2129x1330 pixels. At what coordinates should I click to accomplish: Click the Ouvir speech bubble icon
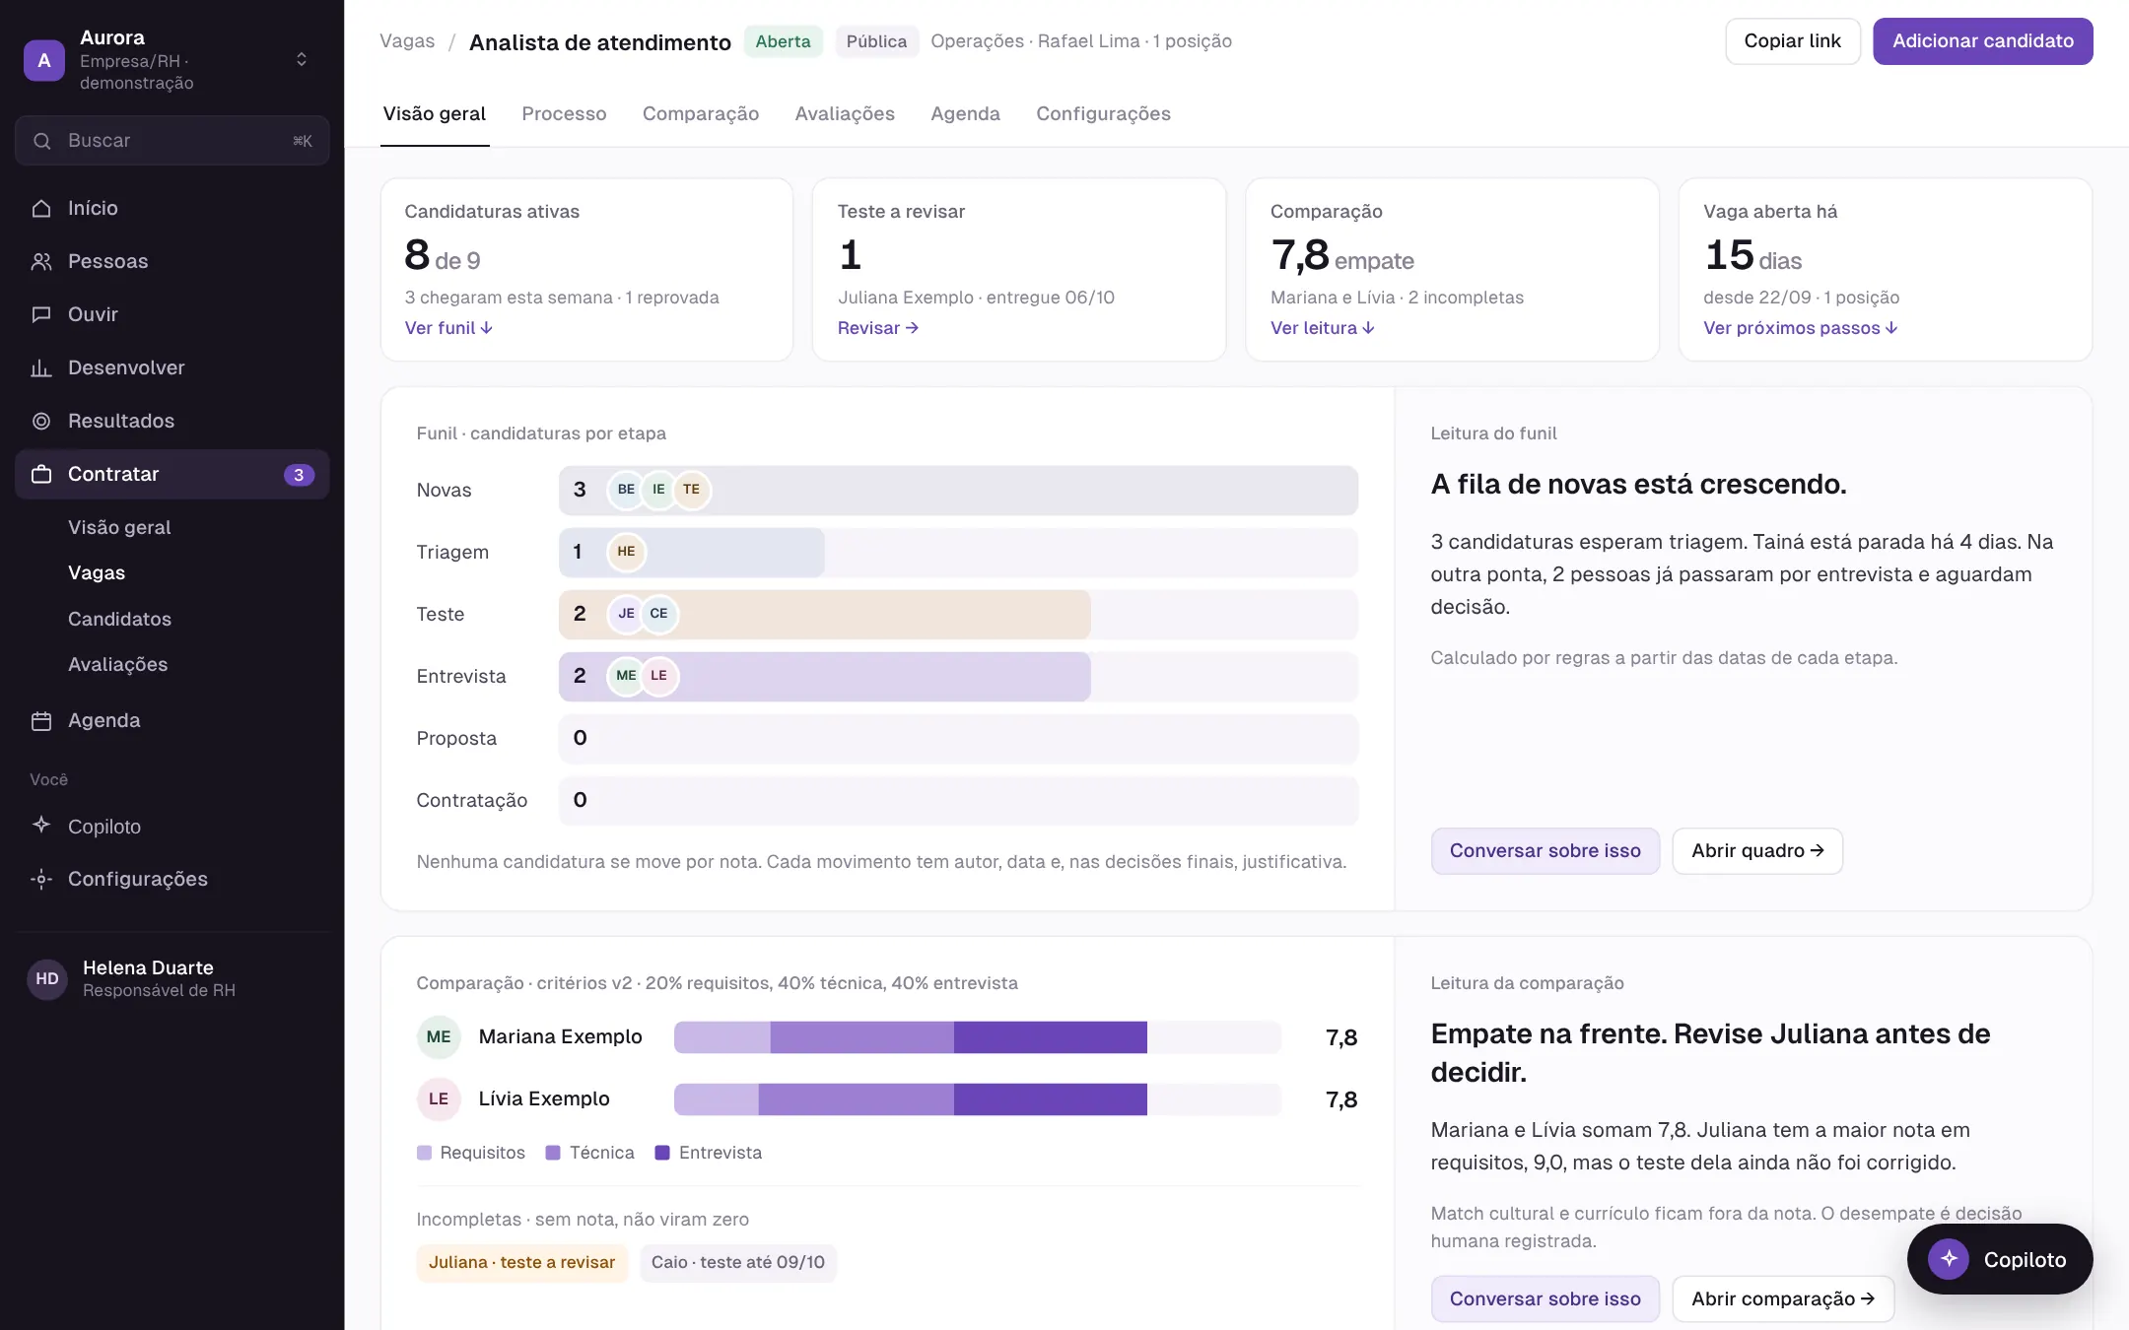coord(41,314)
